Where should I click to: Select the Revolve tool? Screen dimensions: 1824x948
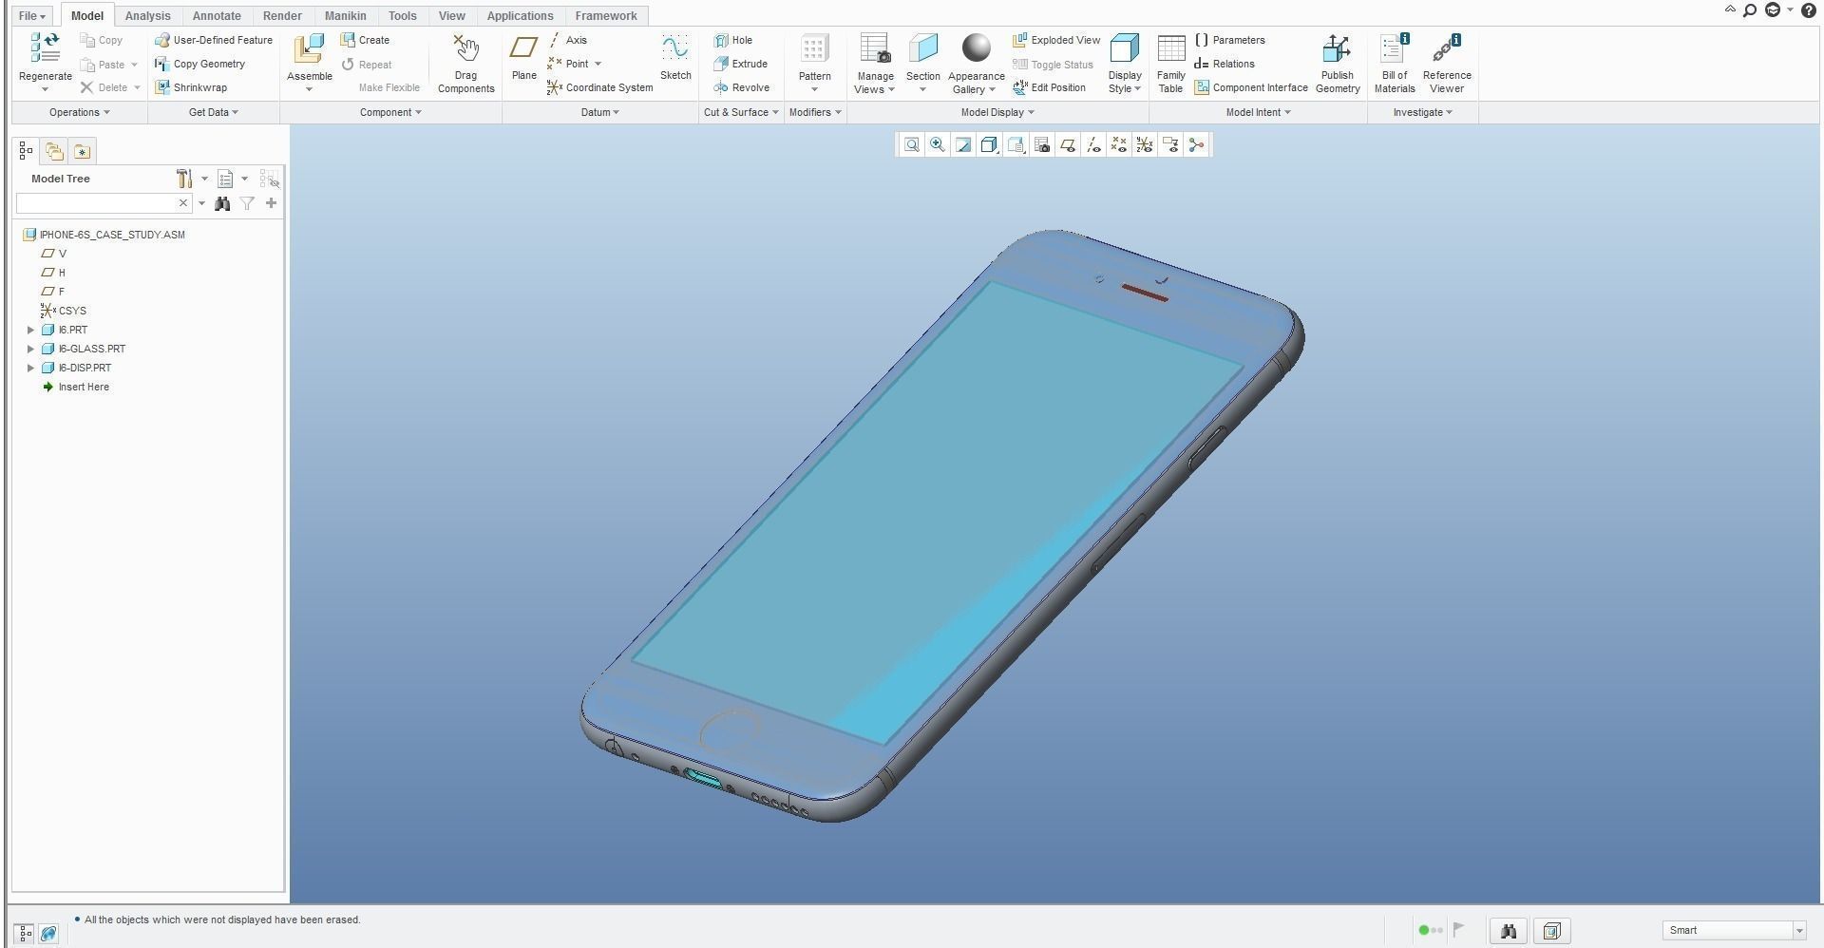click(x=741, y=87)
